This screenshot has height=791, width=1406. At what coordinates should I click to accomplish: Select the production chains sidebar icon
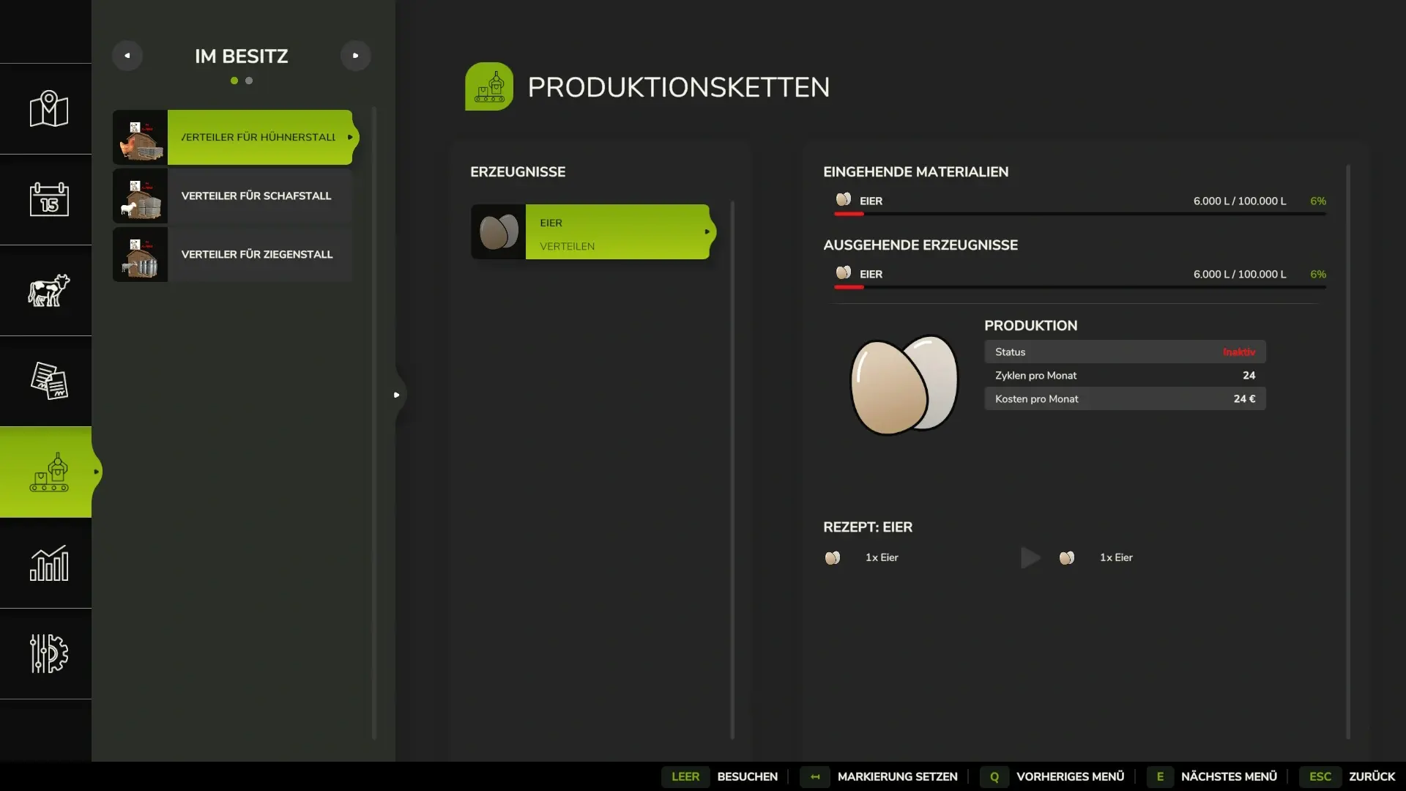(48, 472)
